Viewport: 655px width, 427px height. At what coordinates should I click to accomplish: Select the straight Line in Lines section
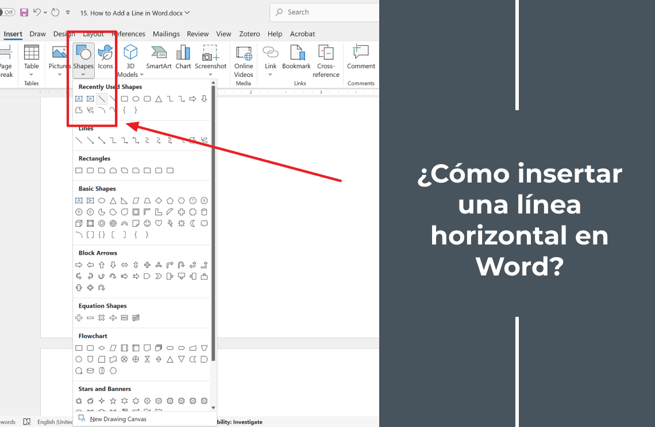coord(79,140)
